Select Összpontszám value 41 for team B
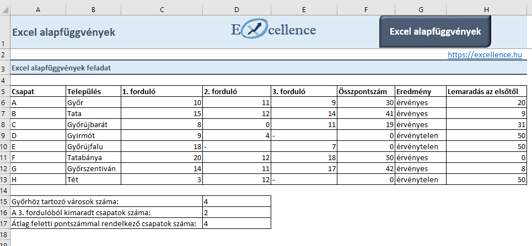The image size is (532, 246). click(x=366, y=113)
